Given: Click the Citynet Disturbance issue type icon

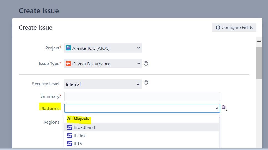Looking at the screenshot, I should point(68,64).
